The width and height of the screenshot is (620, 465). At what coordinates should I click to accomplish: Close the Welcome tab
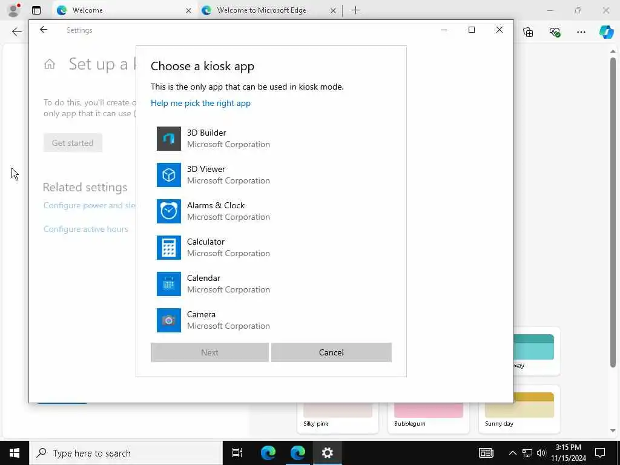189,11
